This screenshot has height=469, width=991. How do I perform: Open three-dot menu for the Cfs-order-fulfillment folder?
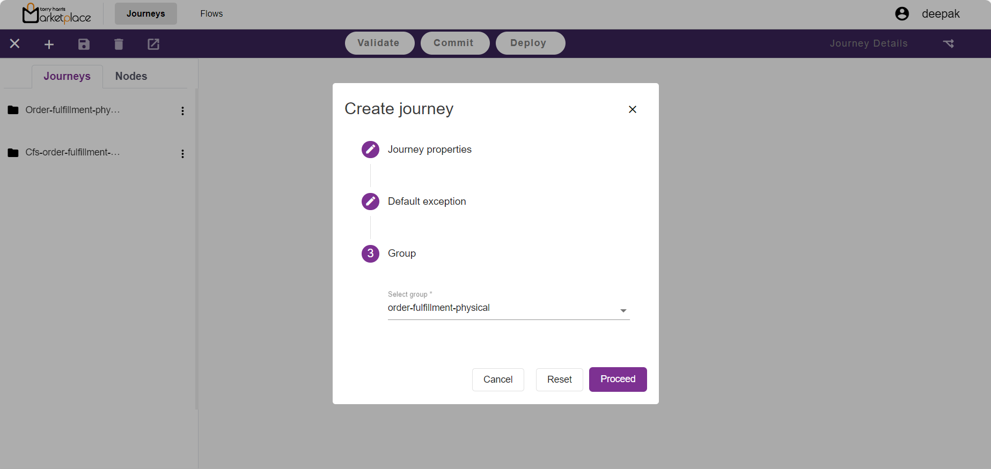tap(182, 154)
